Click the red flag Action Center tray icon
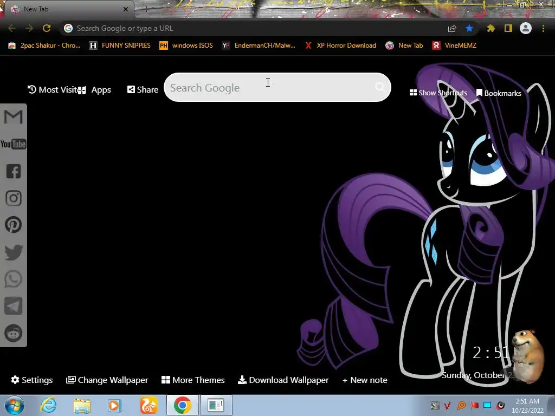This screenshot has width=555, height=416. 474,405
